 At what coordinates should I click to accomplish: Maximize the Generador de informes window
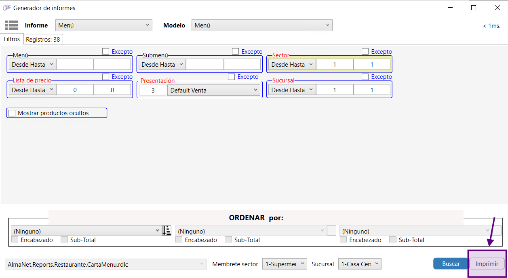coord(474,8)
